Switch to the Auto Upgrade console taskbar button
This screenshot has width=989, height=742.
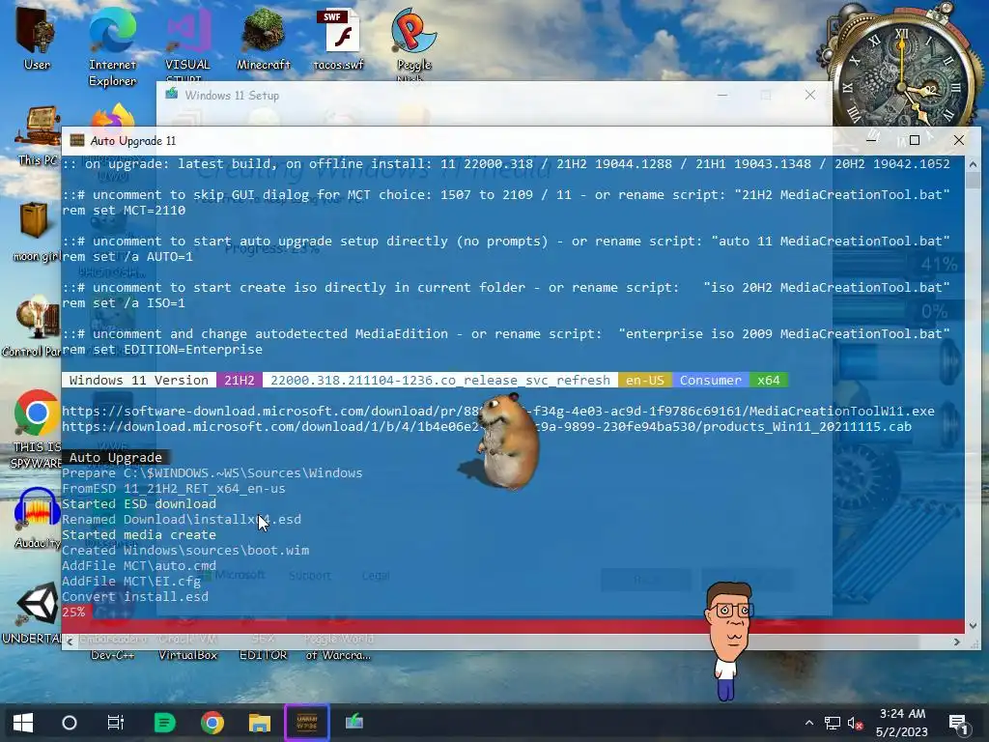pyautogui.click(x=306, y=723)
